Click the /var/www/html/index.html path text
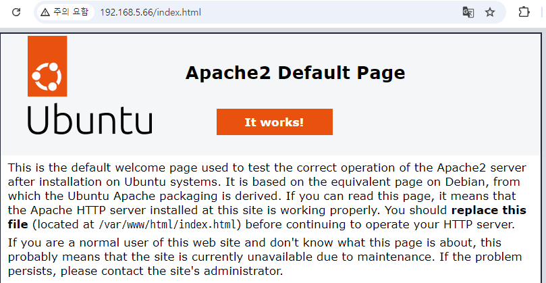Image resolution: width=546 pixels, height=283 pixels. point(167,224)
